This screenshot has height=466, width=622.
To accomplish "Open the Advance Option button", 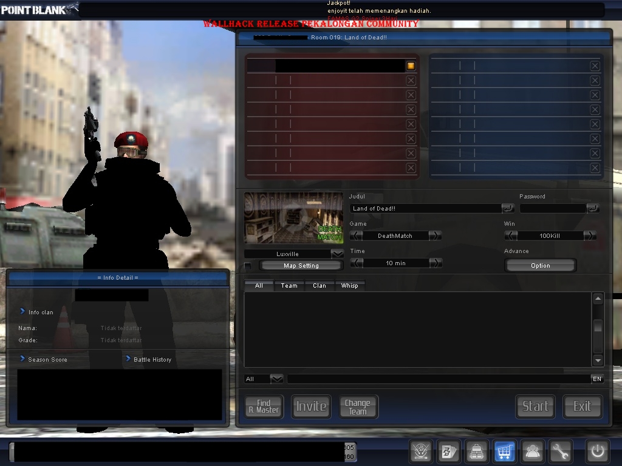I will [540, 266].
